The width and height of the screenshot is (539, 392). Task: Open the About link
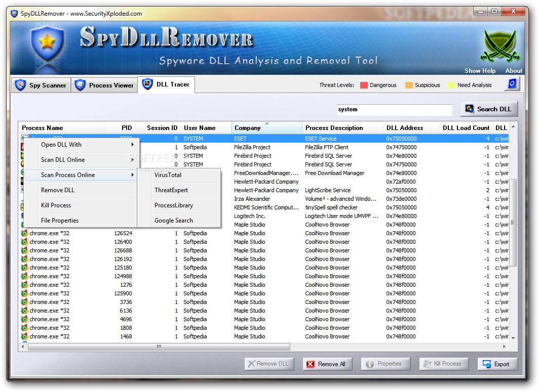[514, 71]
